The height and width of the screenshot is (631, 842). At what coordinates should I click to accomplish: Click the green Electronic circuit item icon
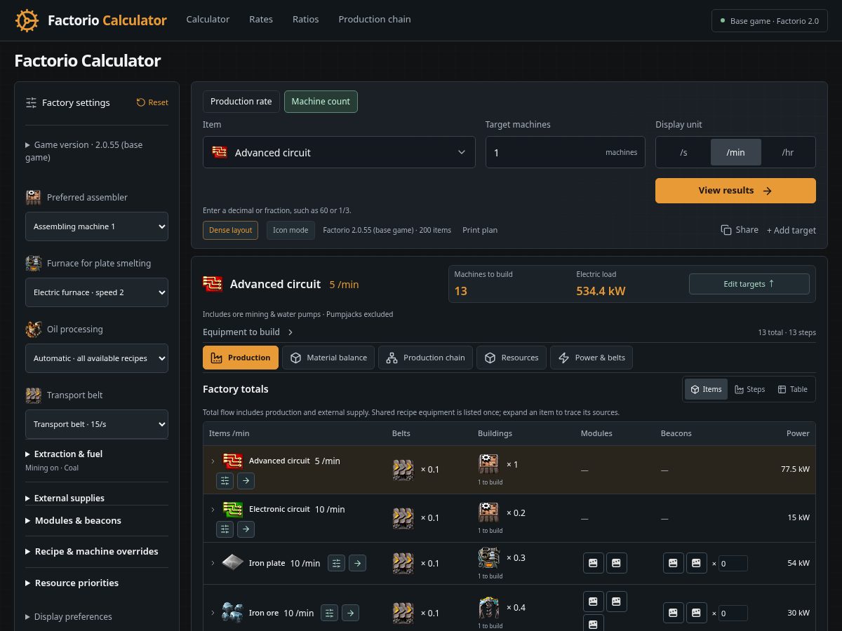point(232,509)
